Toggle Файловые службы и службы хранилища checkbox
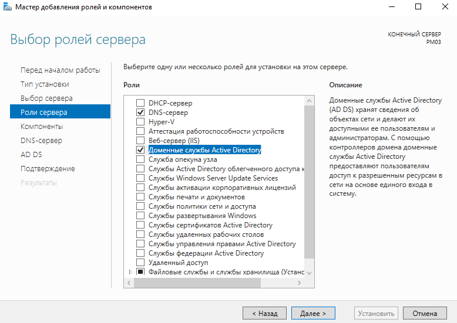Viewport: 457px width, 323px height. click(x=140, y=272)
